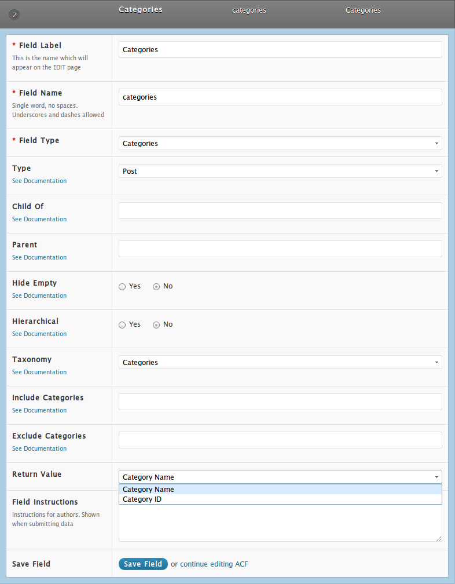Collapse the Return Value dropdown
Image resolution: width=455 pixels, height=584 pixels.
click(x=280, y=477)
